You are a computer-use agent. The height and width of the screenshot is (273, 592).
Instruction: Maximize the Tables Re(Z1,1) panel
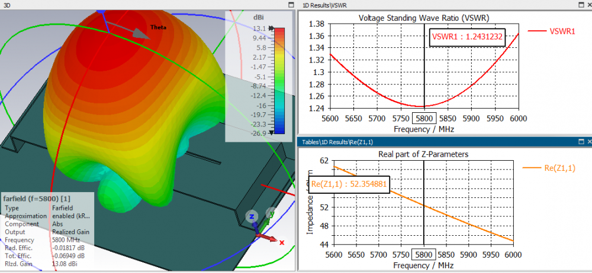coord(581,142)
